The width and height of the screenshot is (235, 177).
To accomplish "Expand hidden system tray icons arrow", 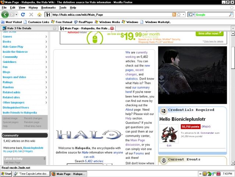I will [200, 174].
